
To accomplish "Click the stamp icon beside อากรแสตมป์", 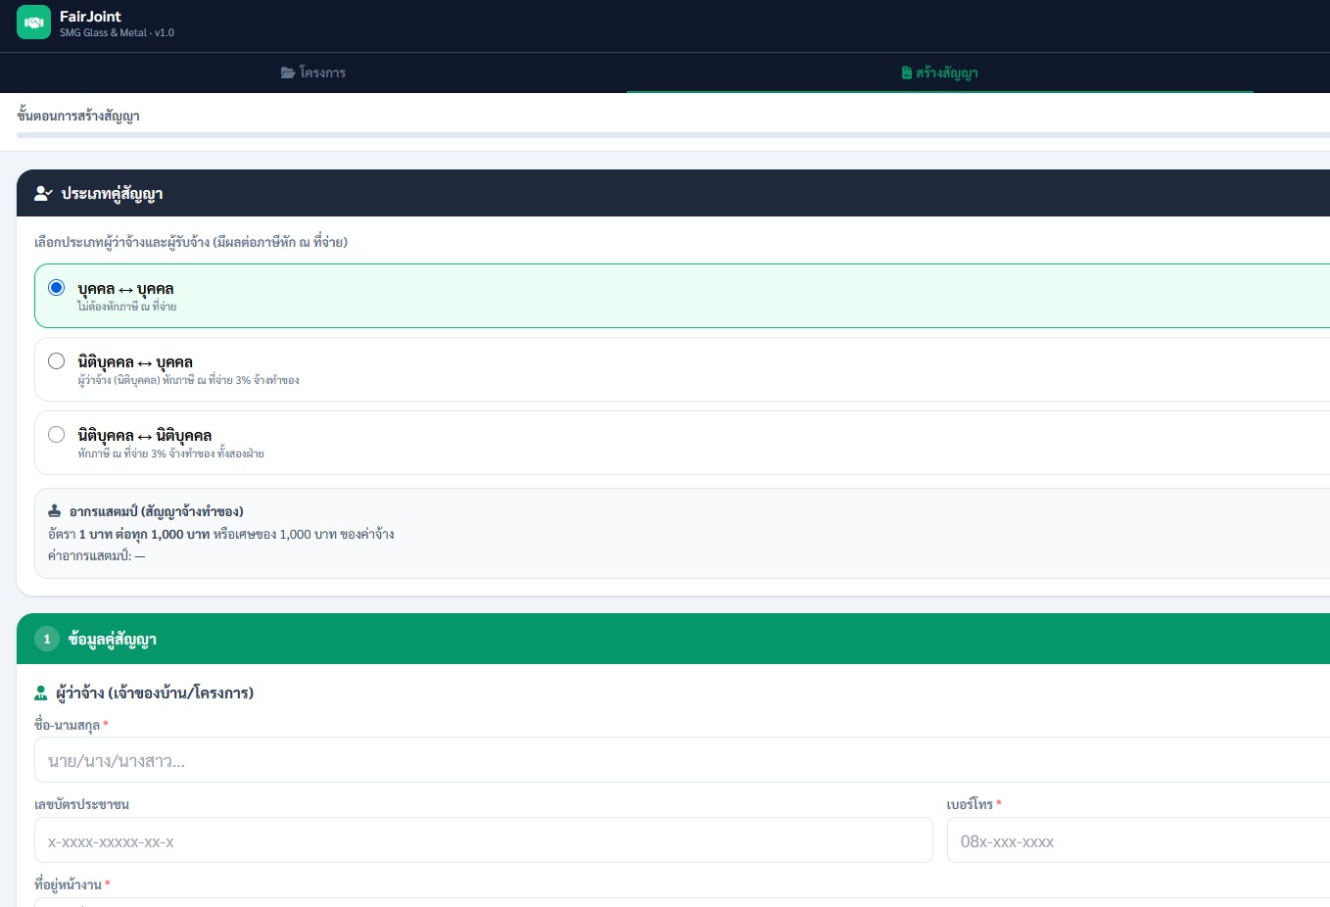I will click(x=55, y=511).
